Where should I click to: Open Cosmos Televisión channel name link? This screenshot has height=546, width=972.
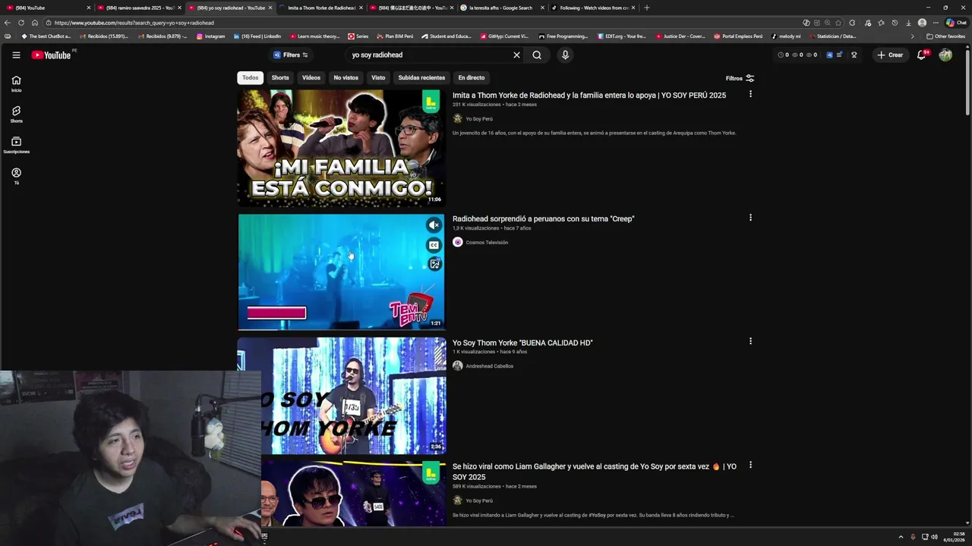[487, 243]
